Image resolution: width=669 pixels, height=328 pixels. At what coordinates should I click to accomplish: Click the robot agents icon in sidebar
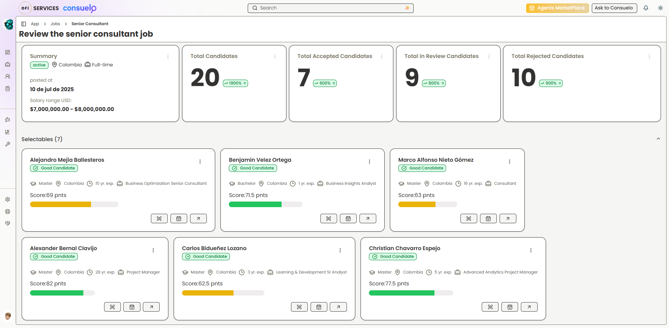tap(8, 120)
